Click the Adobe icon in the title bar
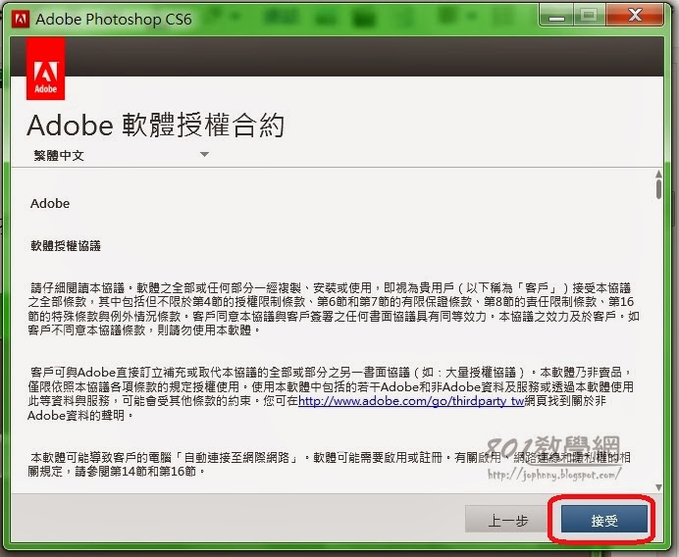Viewport: 679px width, 557px height. click(21, 19)
